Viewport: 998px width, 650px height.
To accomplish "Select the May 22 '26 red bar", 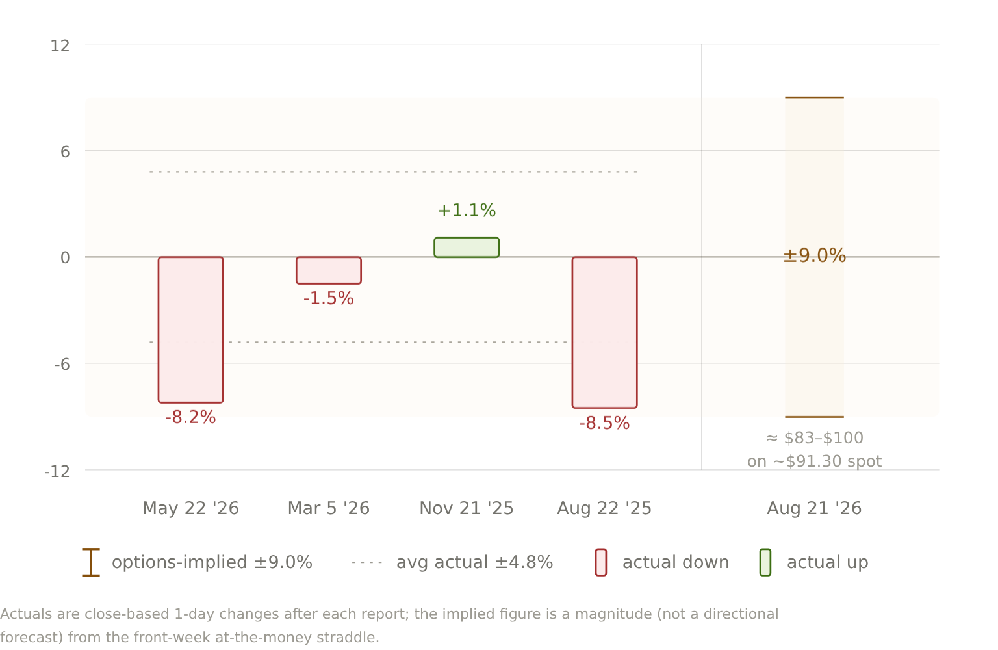I will point(191,330).
